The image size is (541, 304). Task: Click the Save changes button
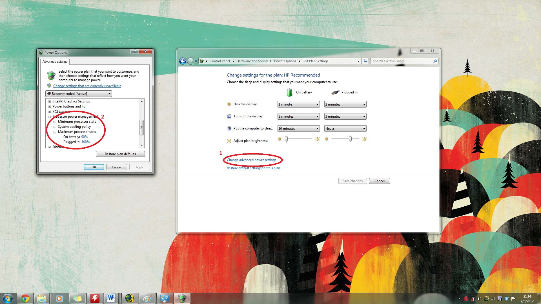click(352, 181)
